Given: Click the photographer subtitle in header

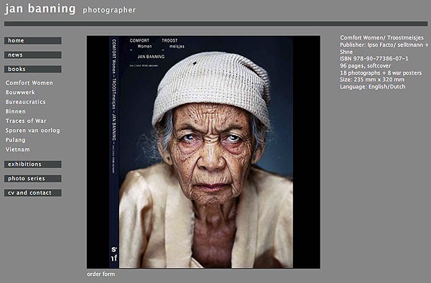Looking at the screenshot, I should [x=109, y=10].
